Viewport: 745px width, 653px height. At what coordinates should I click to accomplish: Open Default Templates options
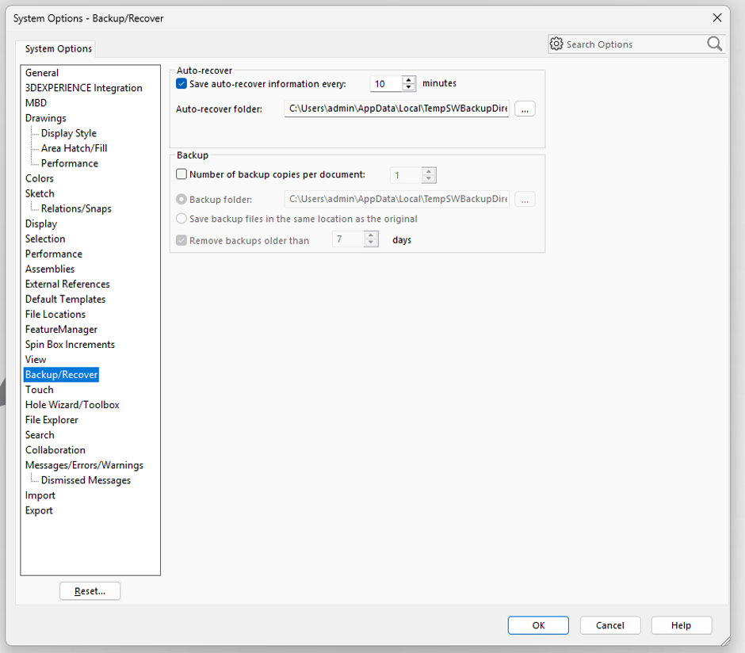pyautogui.click(x=66, y=300)
